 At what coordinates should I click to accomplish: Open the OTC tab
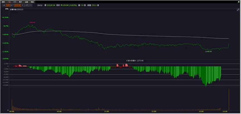[x=15, y=2]
